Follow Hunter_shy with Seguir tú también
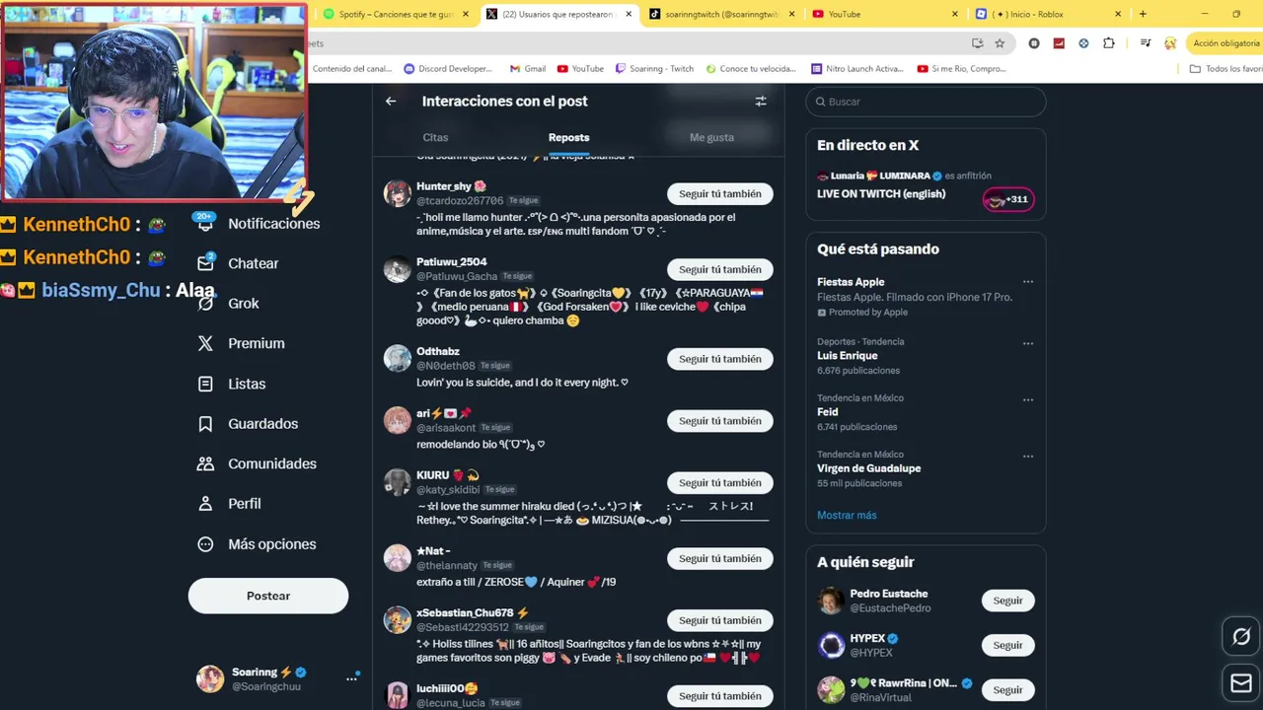 [x=720, y=194]
